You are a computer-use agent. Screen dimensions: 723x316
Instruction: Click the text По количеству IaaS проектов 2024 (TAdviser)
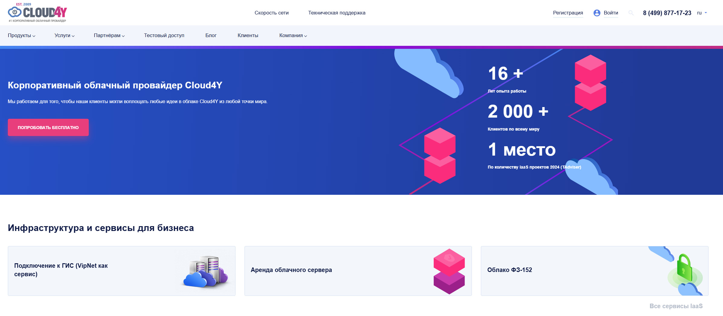coord(534,167)
